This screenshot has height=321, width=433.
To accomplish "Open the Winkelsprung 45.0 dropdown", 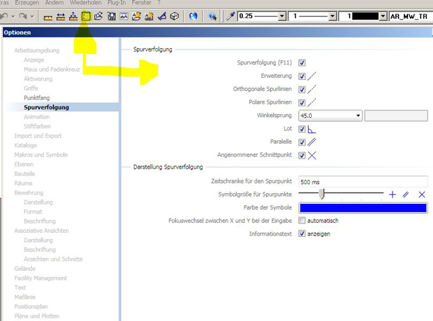I will [358, 116].
